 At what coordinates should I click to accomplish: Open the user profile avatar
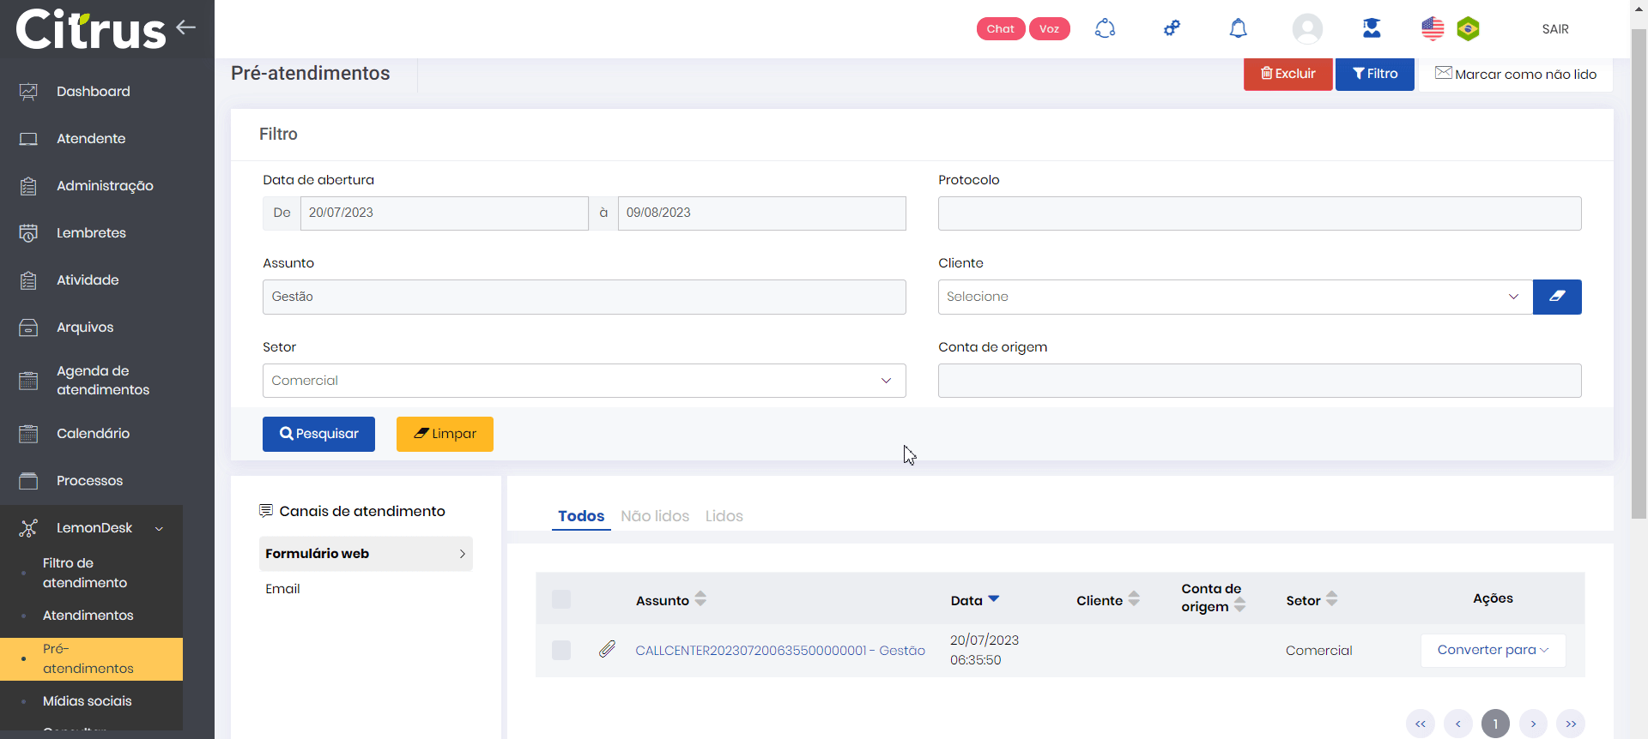coord(1306,29)
